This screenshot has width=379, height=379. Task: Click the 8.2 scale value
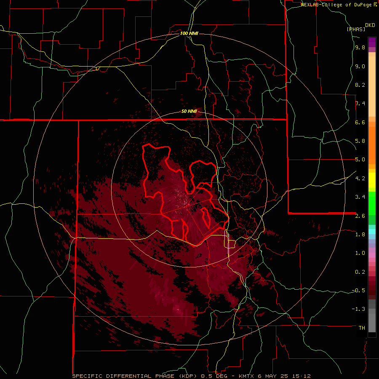(360, 85)
